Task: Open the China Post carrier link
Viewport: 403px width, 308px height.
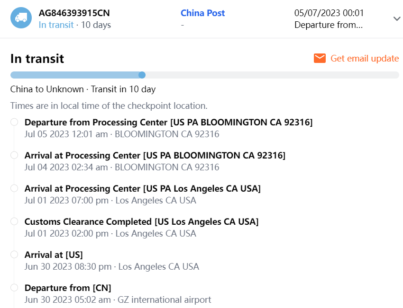Action: click(202, 13)
